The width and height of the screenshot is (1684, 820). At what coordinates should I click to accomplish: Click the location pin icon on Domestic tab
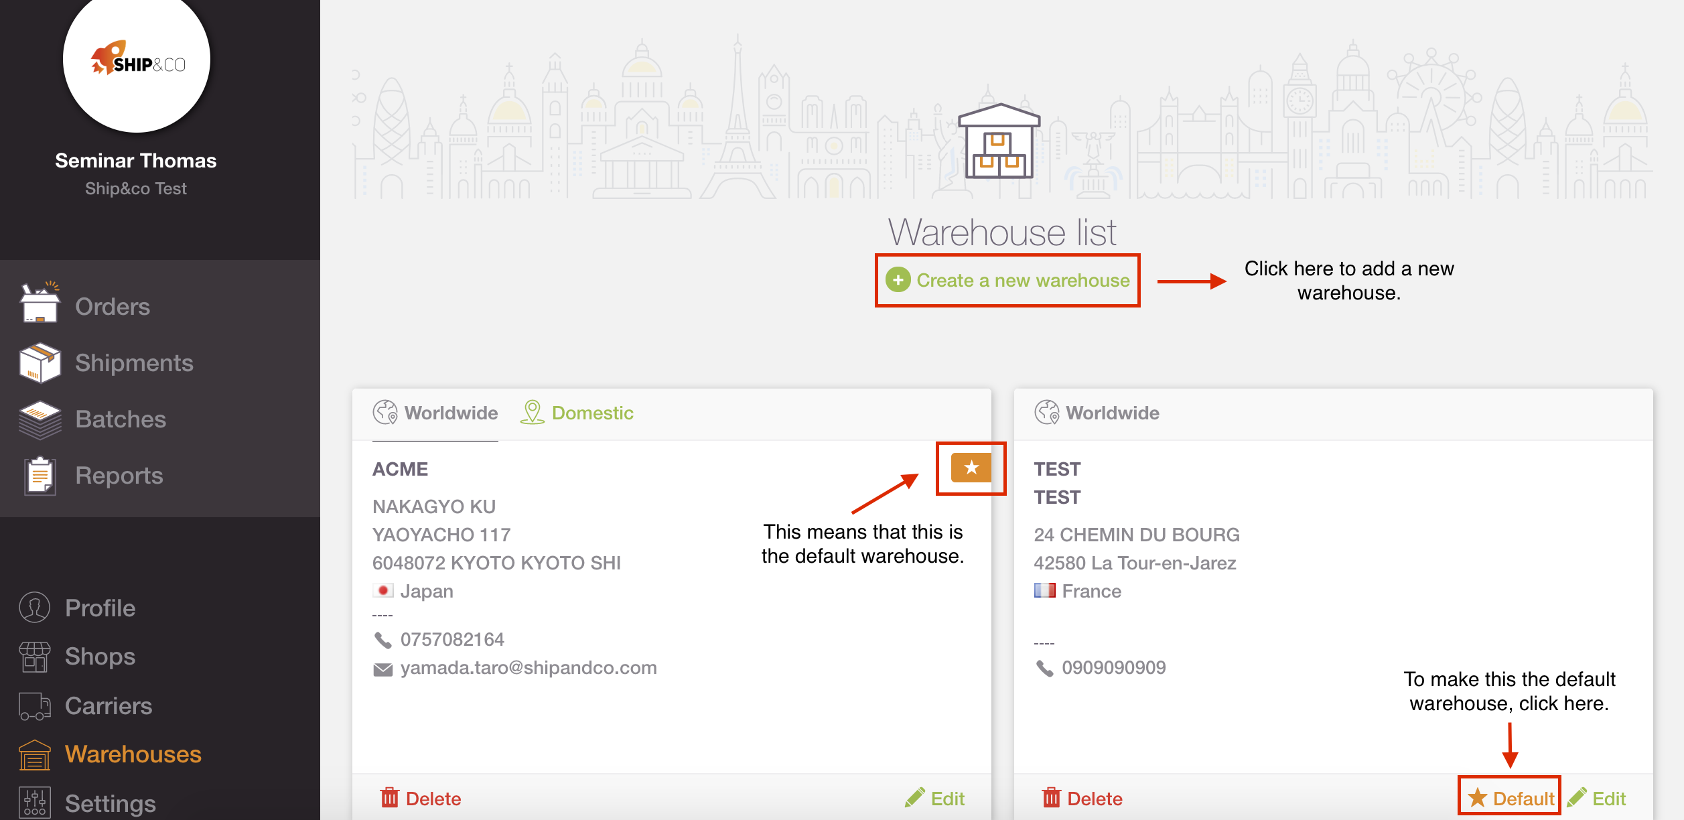point(533,412)
